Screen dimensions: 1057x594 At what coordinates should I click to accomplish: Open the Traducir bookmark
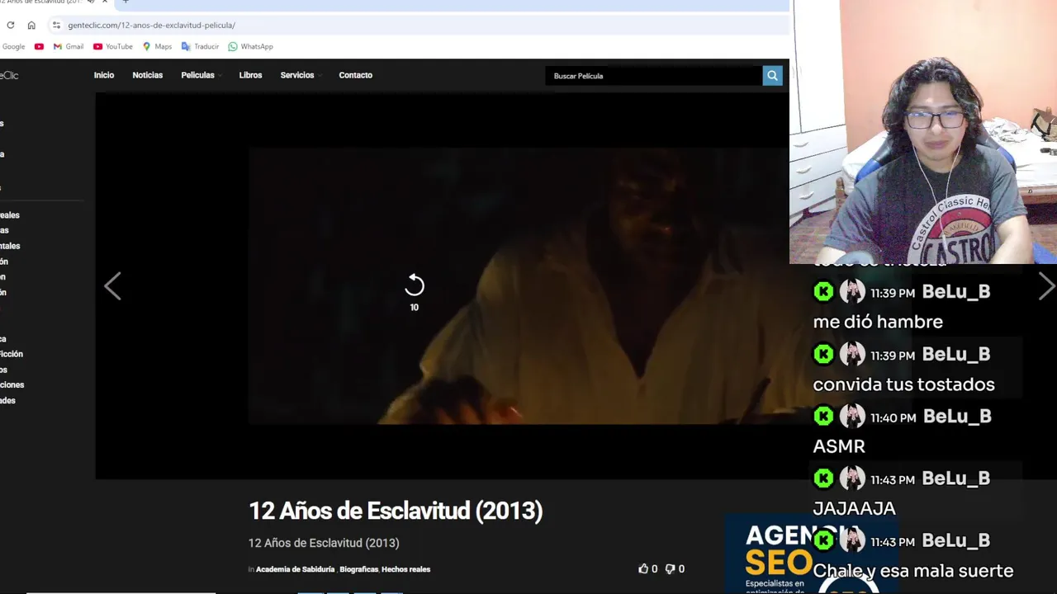coord(200,47)
